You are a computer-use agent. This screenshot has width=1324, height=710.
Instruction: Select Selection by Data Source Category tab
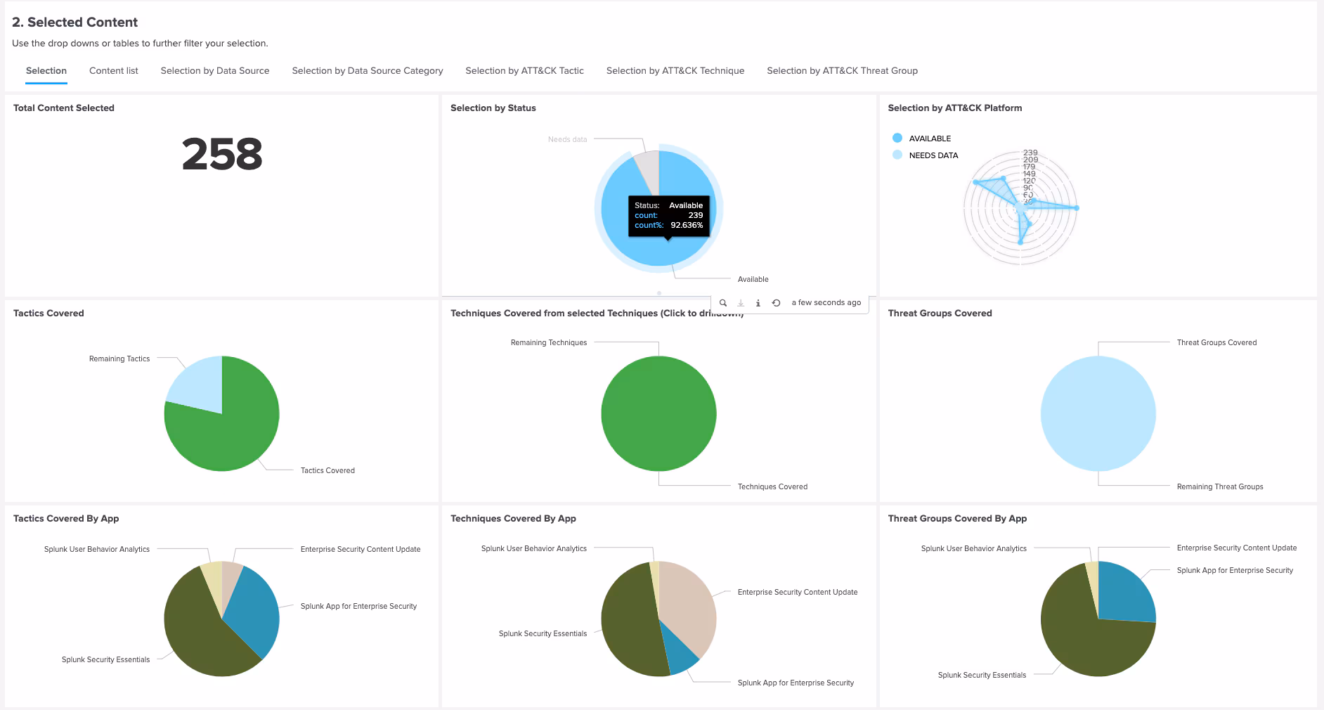pyautogui.click(x=367, y=71)
